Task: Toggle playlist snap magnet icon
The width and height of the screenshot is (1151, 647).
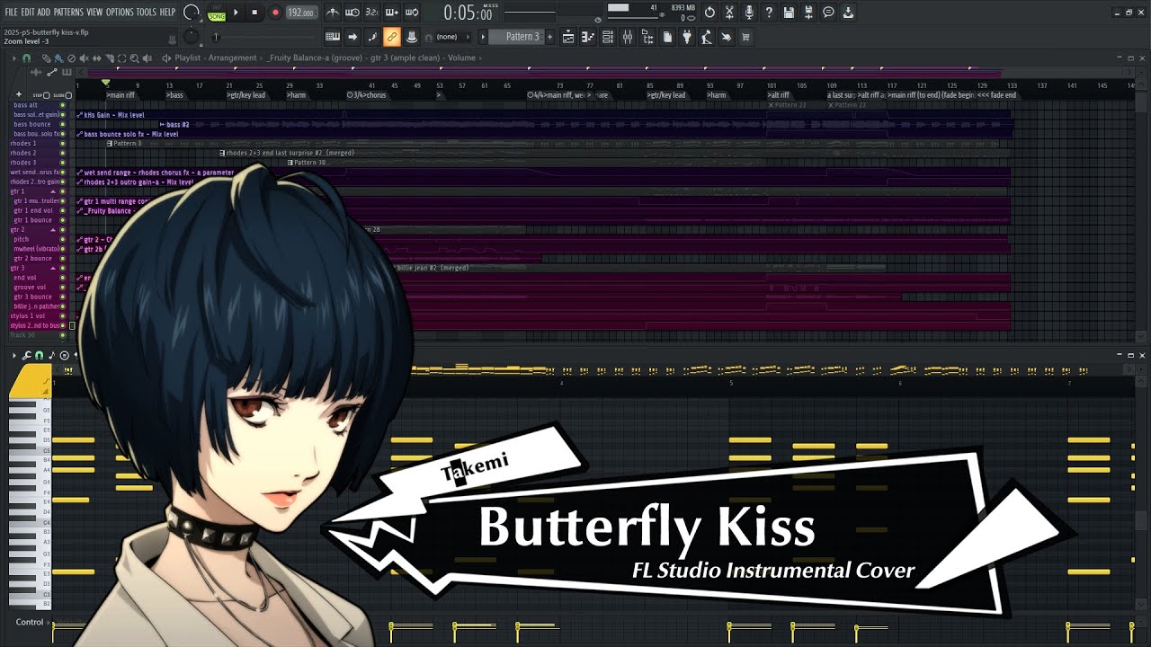Action: pyautogui.click(x=27, y=58)
